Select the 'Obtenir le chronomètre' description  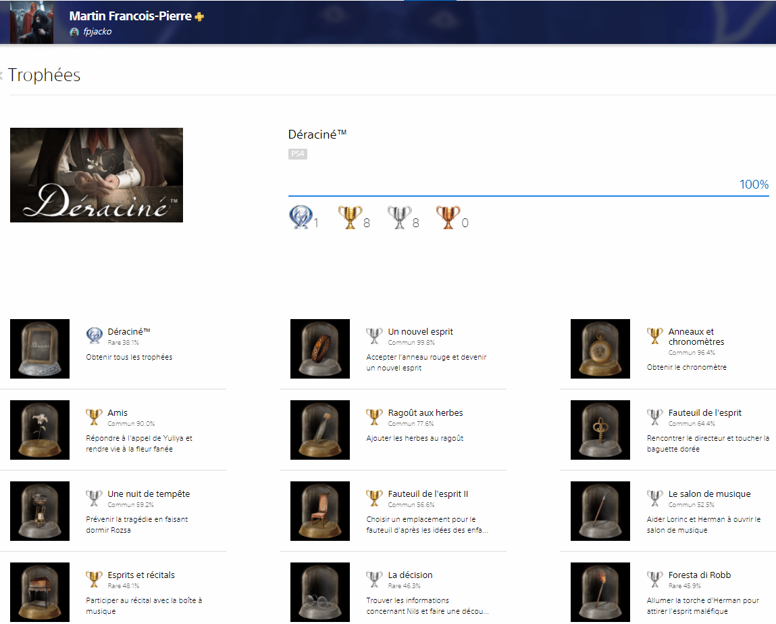686,368
